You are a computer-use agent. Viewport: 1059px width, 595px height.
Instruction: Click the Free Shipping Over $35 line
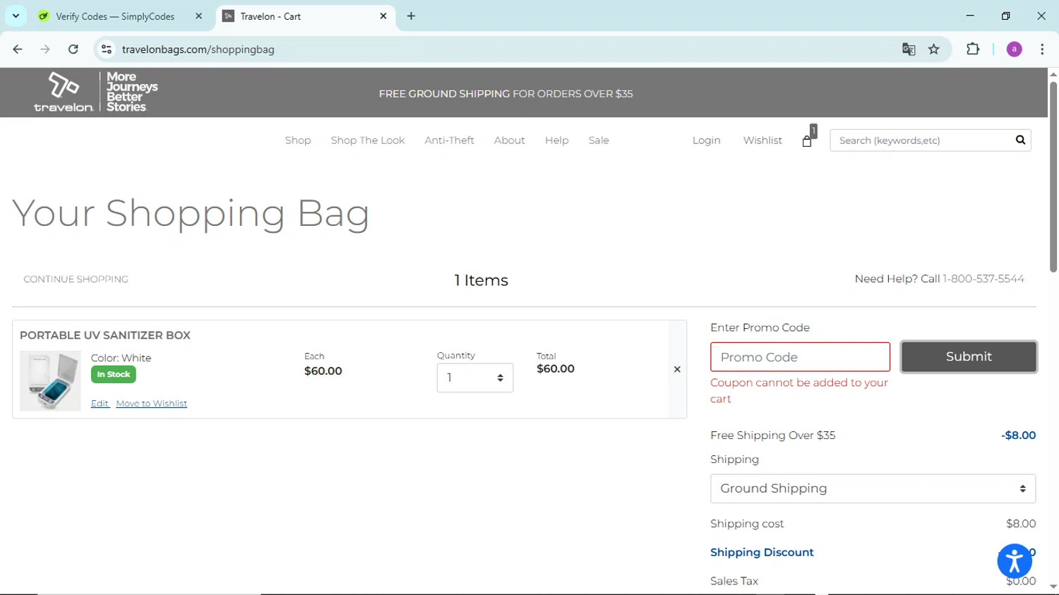[x=873, y=435]
